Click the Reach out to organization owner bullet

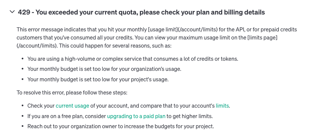(121, 127)
